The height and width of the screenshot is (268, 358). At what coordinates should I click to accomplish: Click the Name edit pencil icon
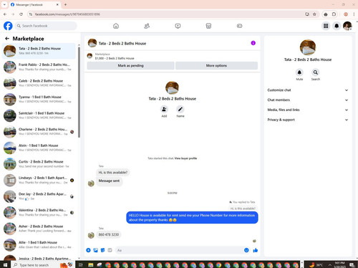pos(180,110)
